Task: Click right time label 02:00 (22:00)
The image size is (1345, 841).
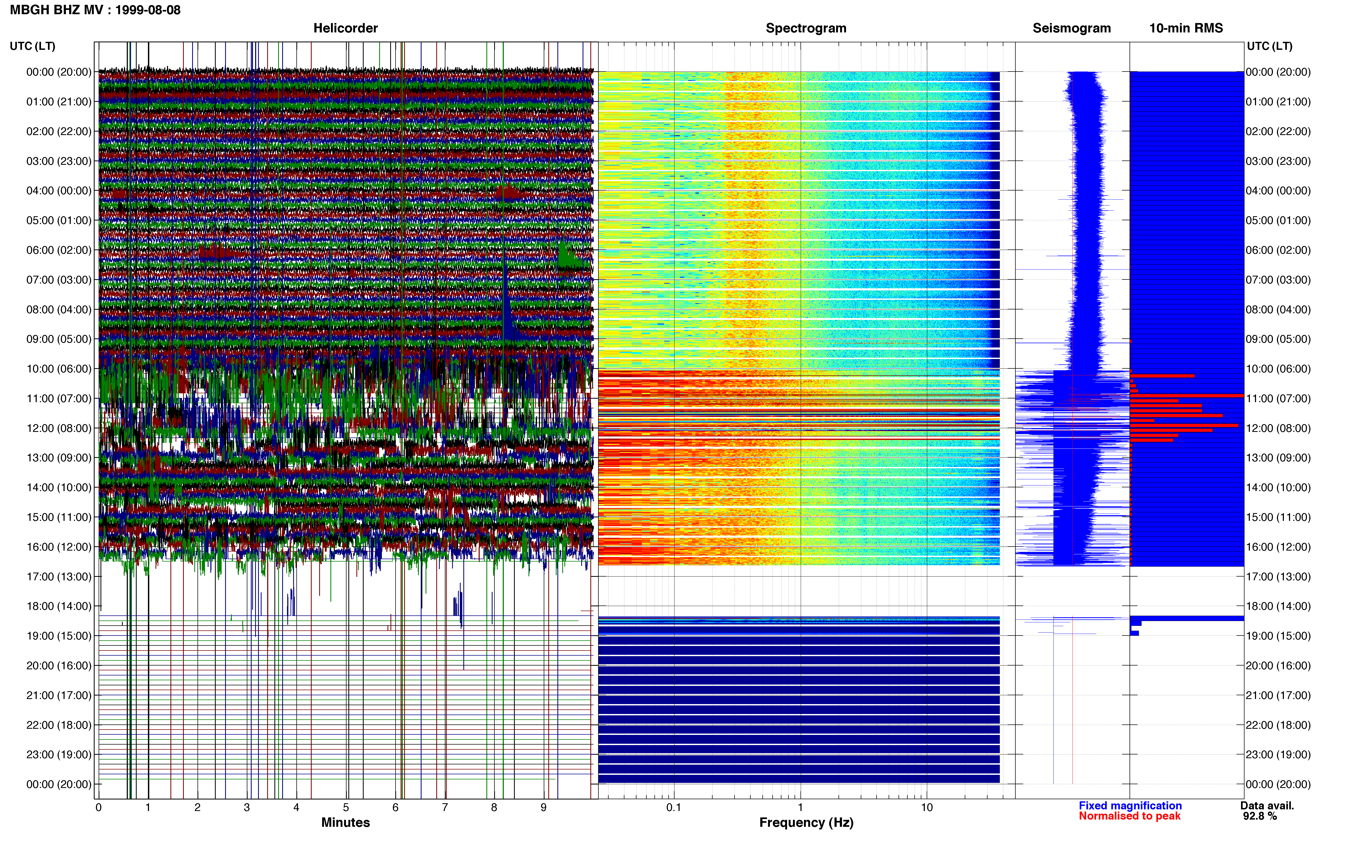Action: (x=1278, y=132)
